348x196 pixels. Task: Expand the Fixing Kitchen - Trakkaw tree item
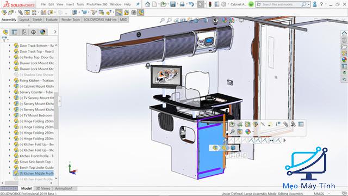[x=10, y=80]
